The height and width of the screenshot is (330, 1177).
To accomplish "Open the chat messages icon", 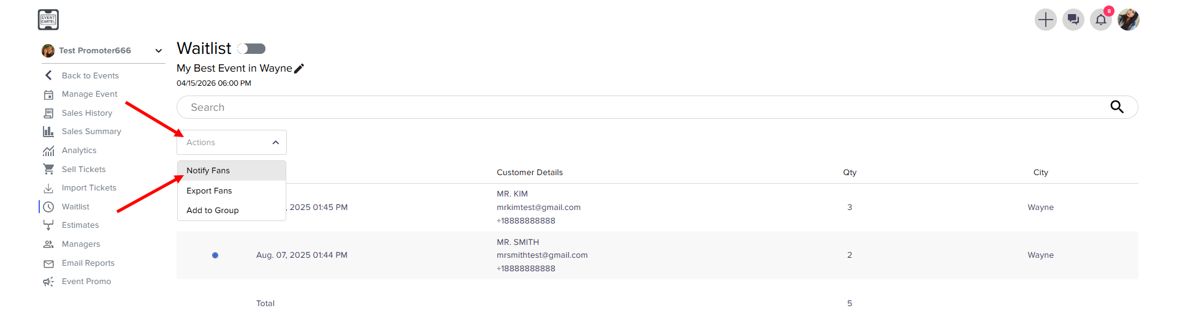I will click(x=1073, y=20).
